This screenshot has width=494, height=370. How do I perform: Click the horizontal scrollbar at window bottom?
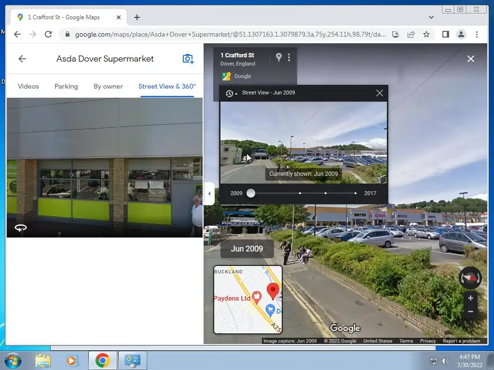pyautogui.click(x=243, y=348)
